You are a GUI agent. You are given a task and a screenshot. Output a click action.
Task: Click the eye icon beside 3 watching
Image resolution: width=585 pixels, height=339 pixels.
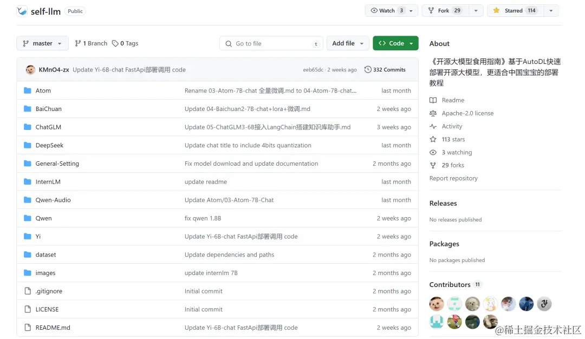(433, 152)
